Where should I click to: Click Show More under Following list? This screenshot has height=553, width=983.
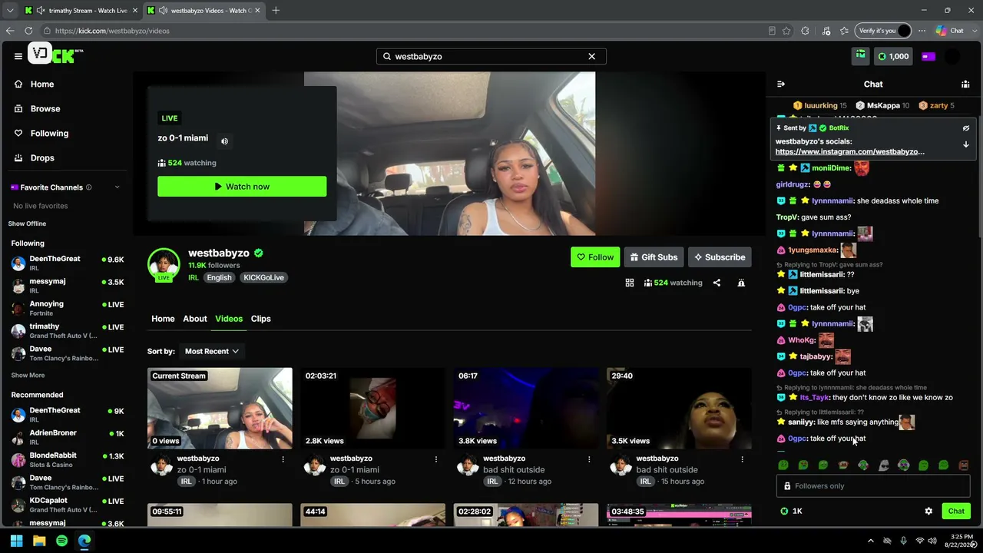pyautogui.click(x=28, y=376)
